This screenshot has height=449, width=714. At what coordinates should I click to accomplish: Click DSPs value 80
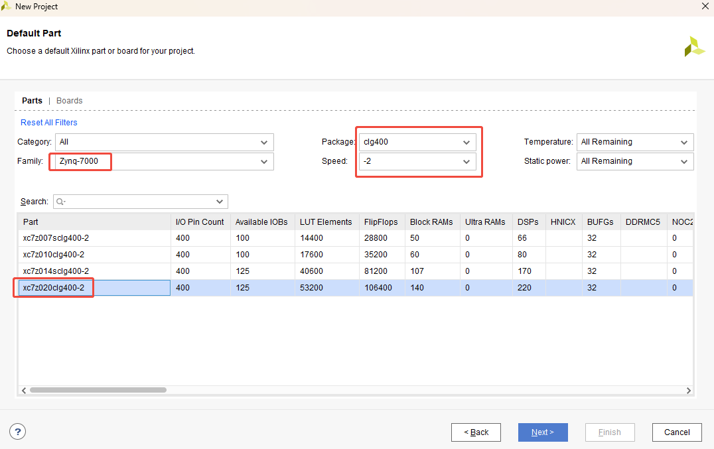coord(522,254)
